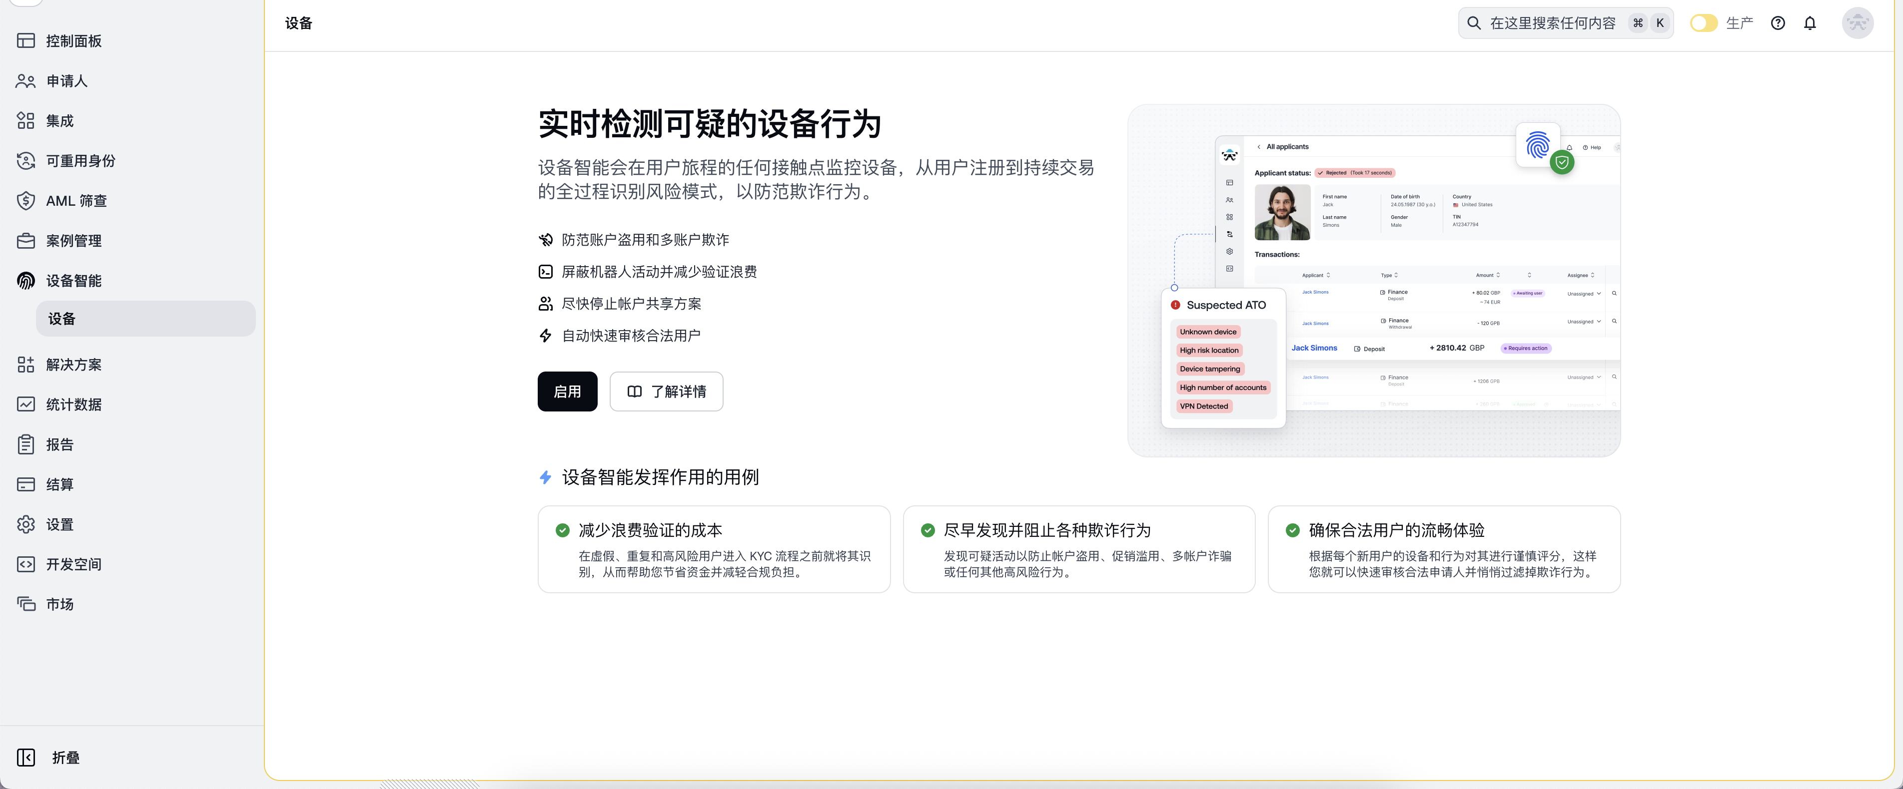Select the 设备 submenu item
Image resolution: width=1903 pixels, height=789 pixels.
[145, 319]
